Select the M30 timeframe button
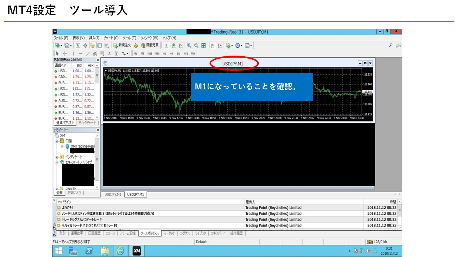This screenshot has height=257, width=455. (x=157, y=53)
